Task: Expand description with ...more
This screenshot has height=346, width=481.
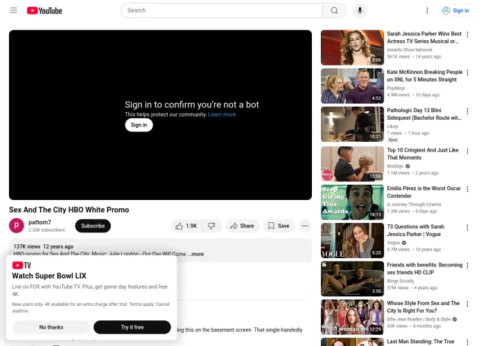Action: pos(195,254)
